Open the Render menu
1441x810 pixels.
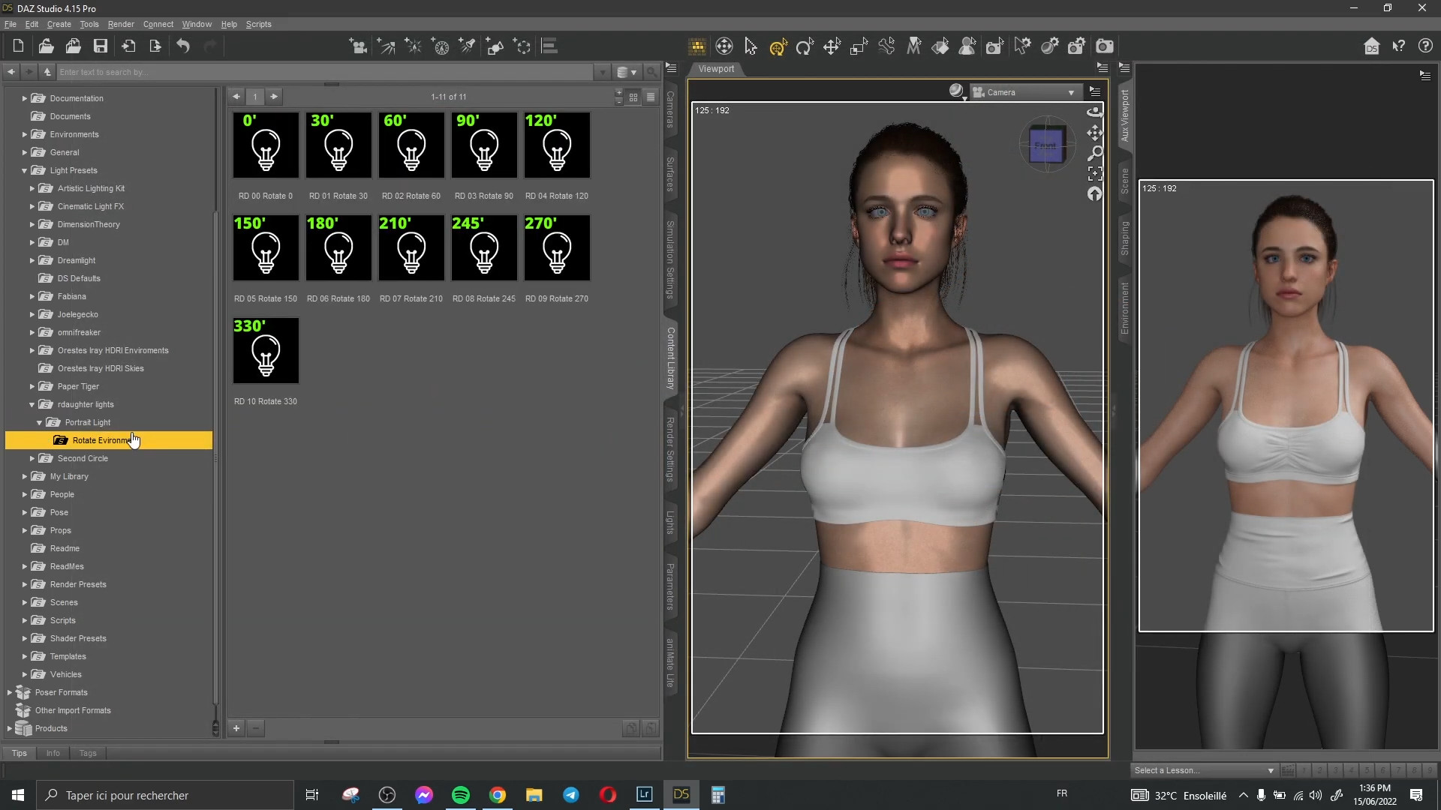tap(120, 24)
